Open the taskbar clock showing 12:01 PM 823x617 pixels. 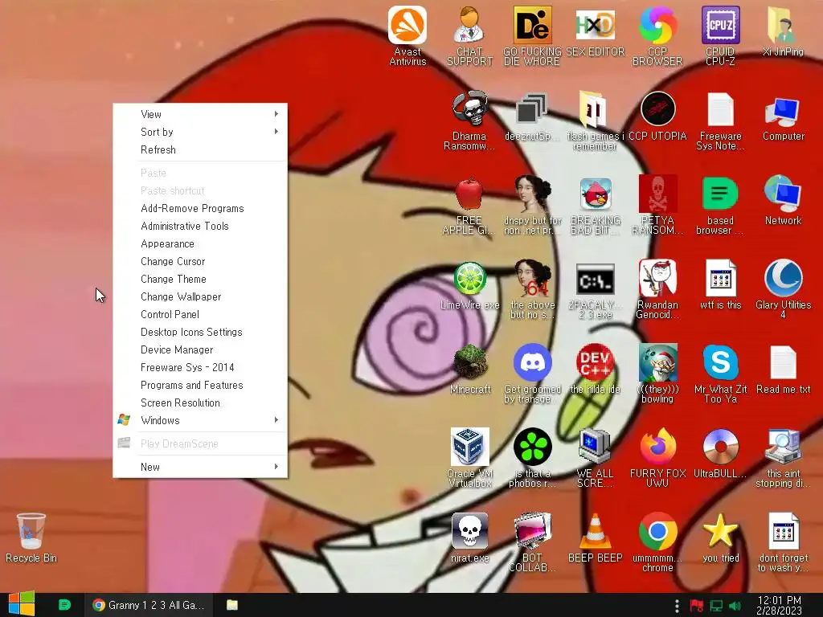click(x=780, y=606)
